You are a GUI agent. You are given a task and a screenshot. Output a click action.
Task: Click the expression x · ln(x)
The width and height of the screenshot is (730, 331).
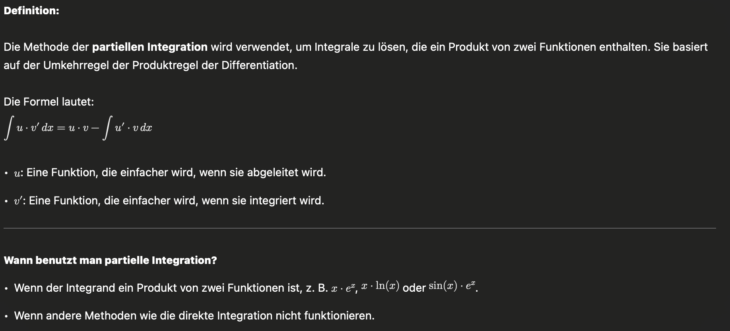click(x=380, y=286)
